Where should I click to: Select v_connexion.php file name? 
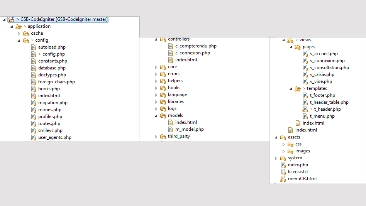327,61
